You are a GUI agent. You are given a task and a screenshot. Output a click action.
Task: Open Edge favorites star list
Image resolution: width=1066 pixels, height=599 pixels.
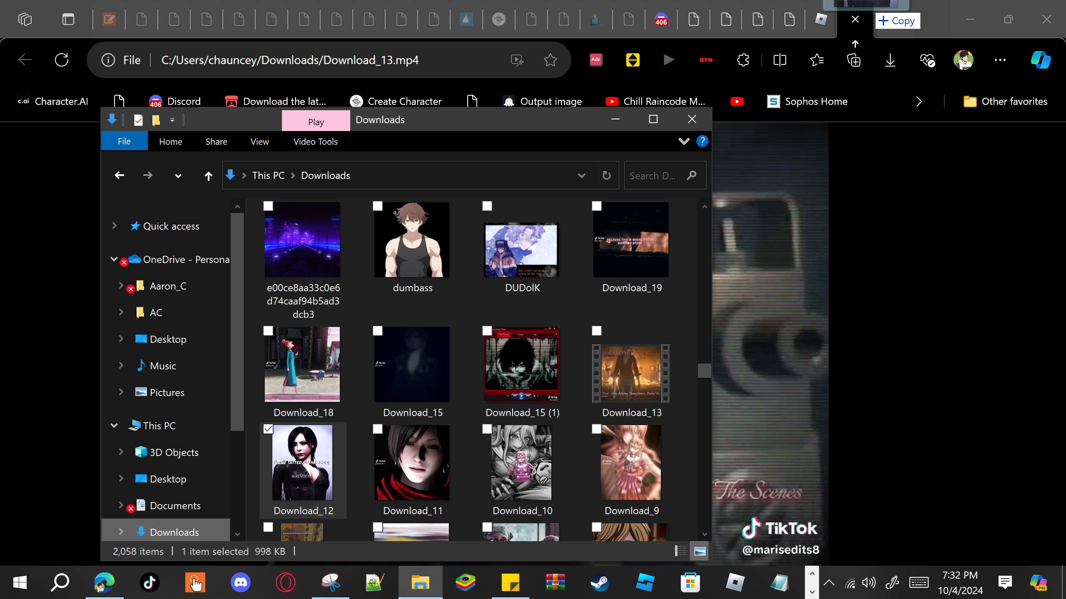[x=817, y=60]
